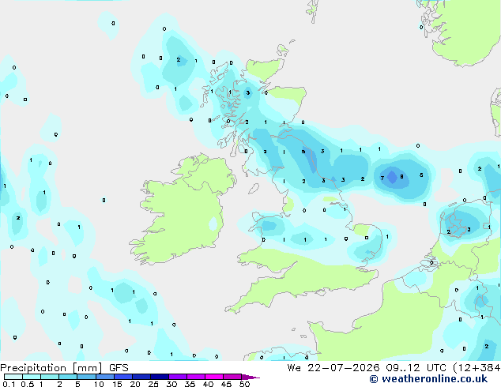Click the '0.5' legend scale label

(28, 384)
